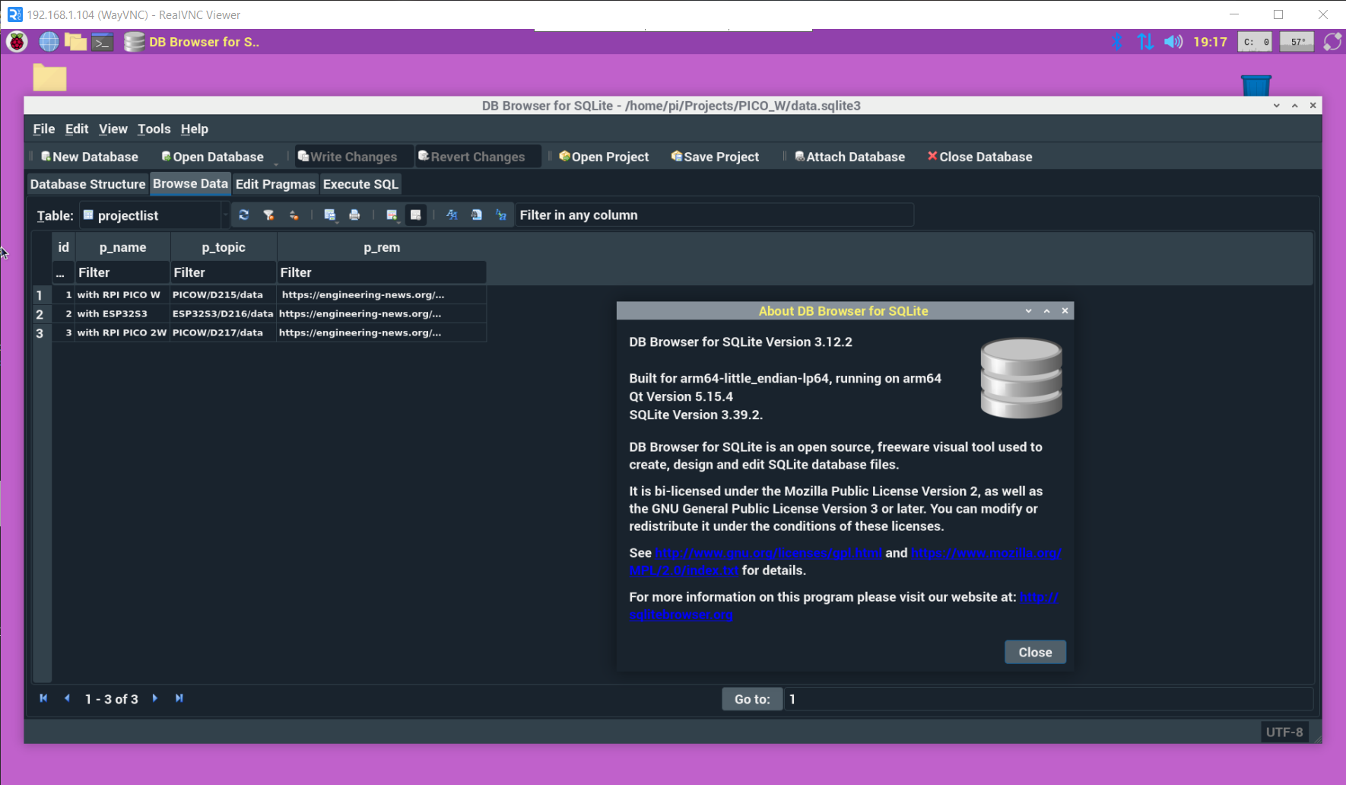Screen dimensions: 1346x785
Task: Open the mozilla.org MPL license link
Action: tap(986, 553)
